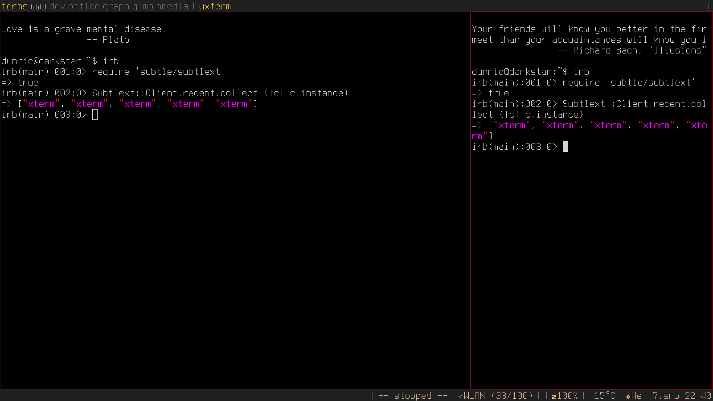713x401 pixels.
Task: Click the battery icon beside 100%
Action: pyautogui.click(x=554, y=396)
